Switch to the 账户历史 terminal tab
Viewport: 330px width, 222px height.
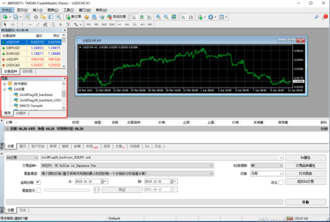tap(38, 146)
